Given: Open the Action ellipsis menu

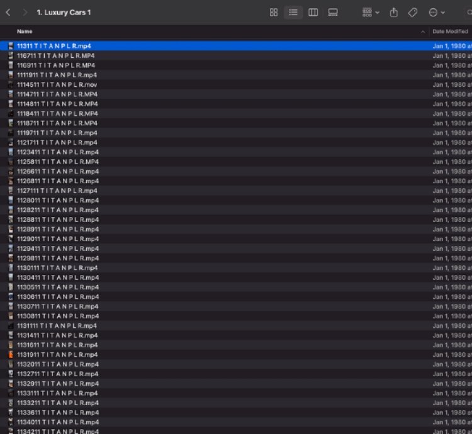Looking at the screenshot, I should click(x=436, y=13).
